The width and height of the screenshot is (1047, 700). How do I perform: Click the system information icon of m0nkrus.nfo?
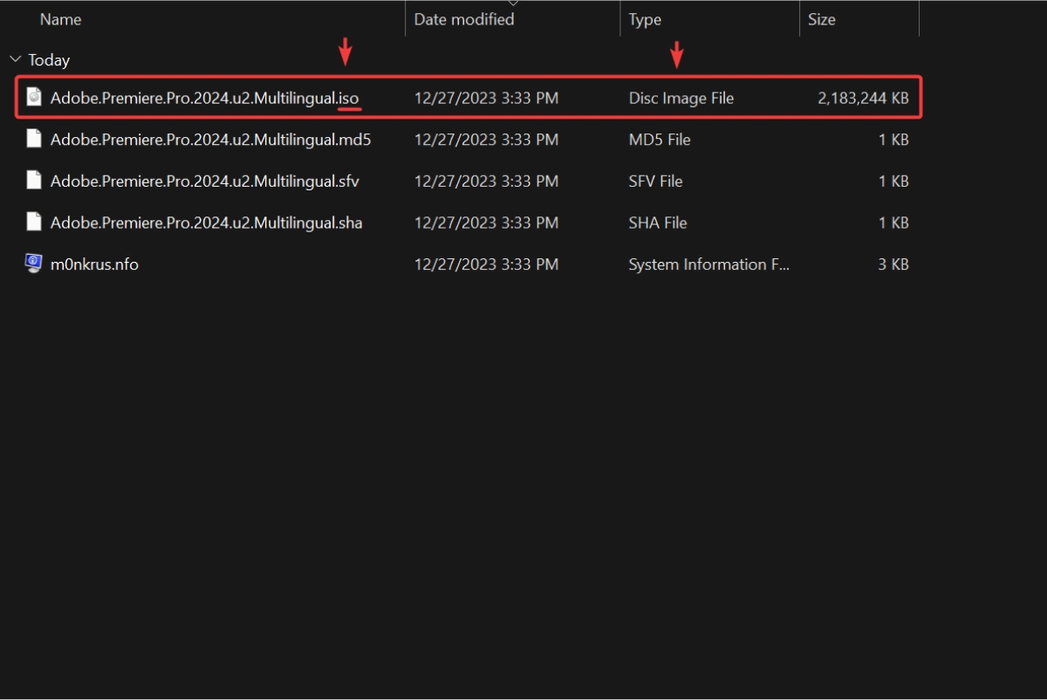pos(34,264)
